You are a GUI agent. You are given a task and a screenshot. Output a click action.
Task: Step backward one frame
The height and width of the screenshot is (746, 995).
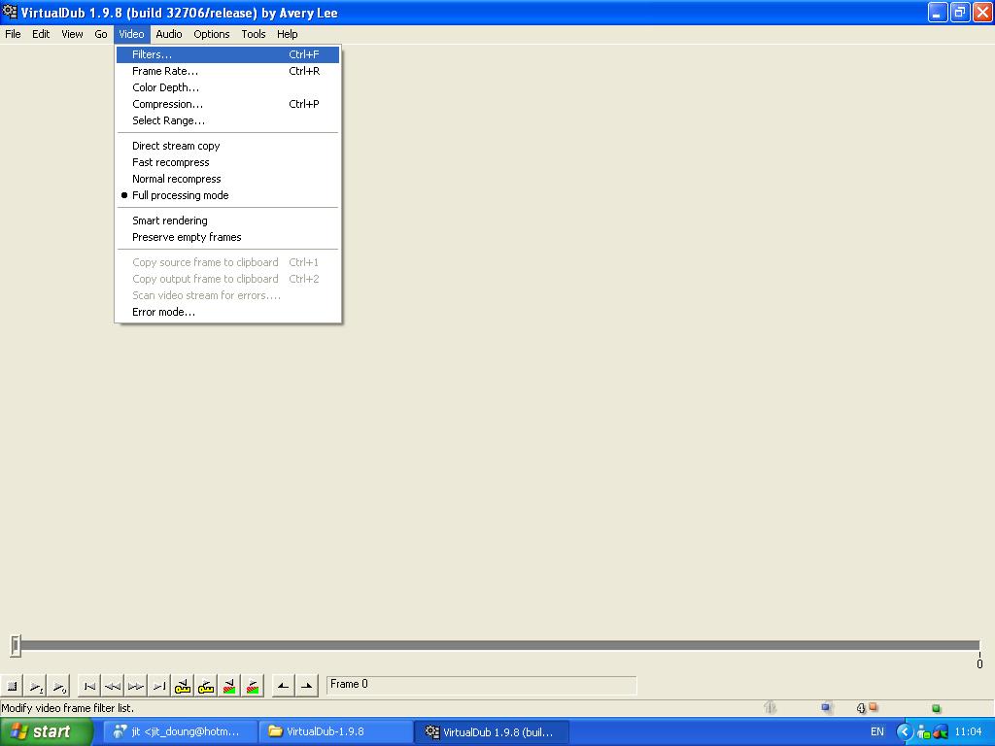point(113,686)
